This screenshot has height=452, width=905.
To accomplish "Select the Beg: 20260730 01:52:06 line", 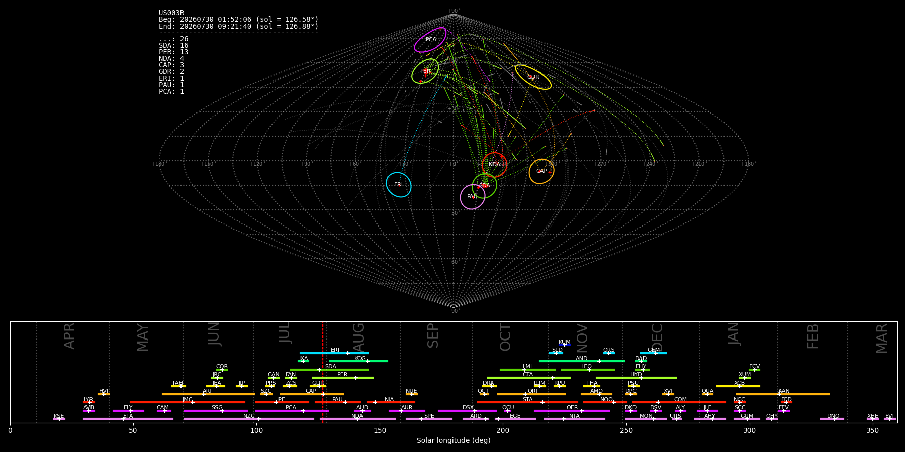I will coord(239,20).
